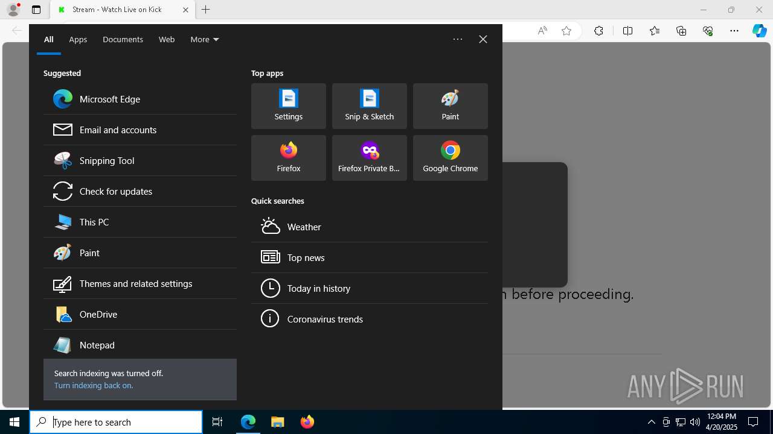Open This PC from suggested list
The image size is (773, 434).
click(x=140, y=222)
